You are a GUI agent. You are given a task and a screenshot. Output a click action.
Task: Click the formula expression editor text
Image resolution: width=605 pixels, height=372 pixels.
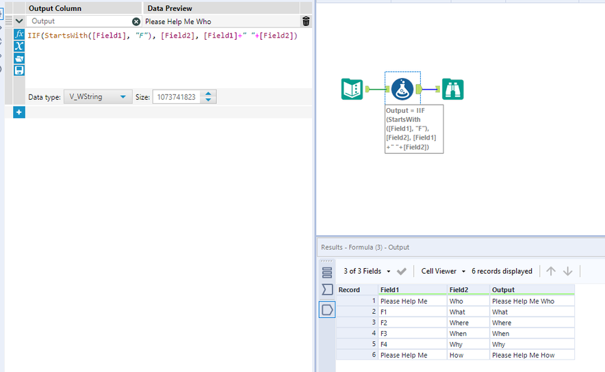click(163, 36)
